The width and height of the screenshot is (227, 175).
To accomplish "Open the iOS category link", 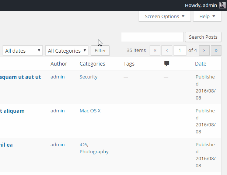I will 84,144.
